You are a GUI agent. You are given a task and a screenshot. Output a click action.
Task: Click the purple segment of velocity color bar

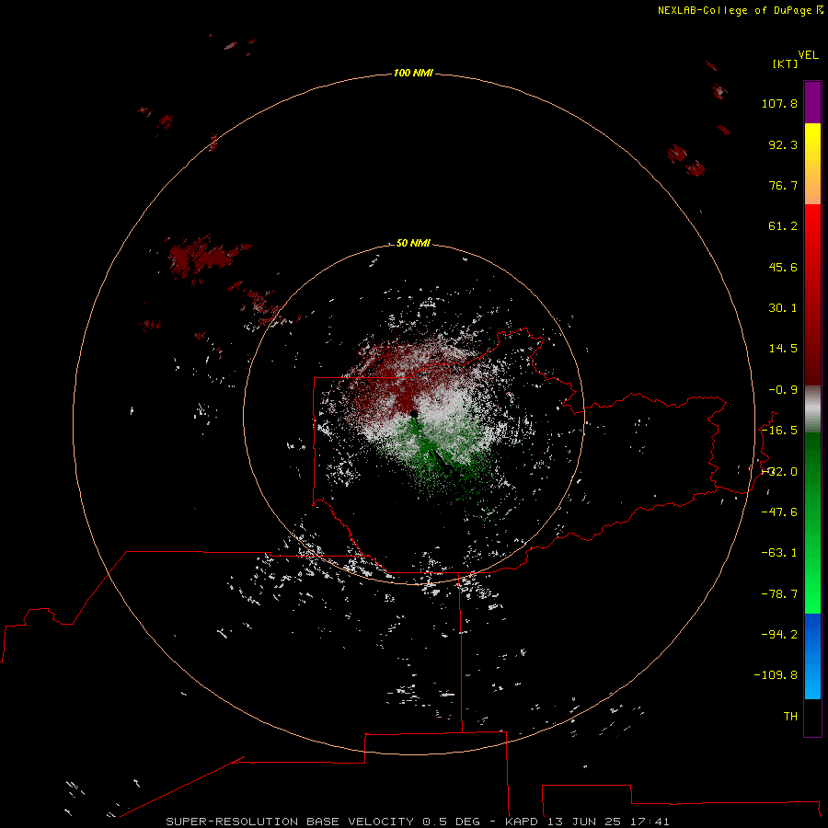812,102
